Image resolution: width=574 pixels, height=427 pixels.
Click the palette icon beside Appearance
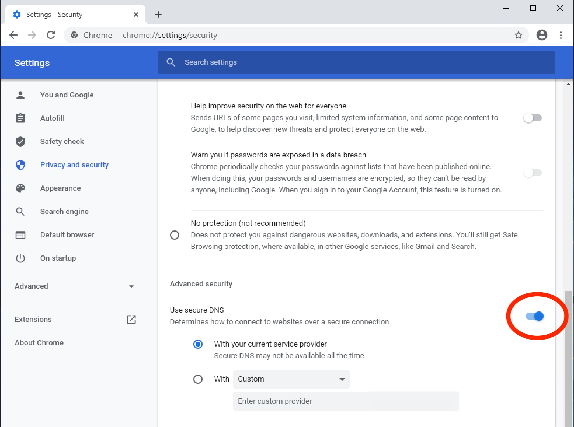tap(20, 188)
